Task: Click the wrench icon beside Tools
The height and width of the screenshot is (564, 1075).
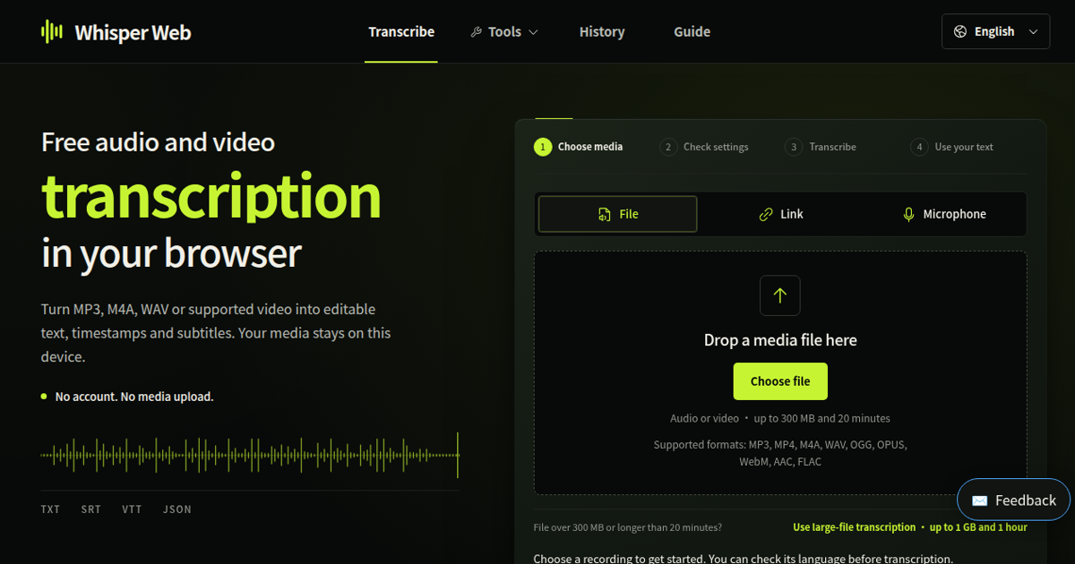Action: 476,32
